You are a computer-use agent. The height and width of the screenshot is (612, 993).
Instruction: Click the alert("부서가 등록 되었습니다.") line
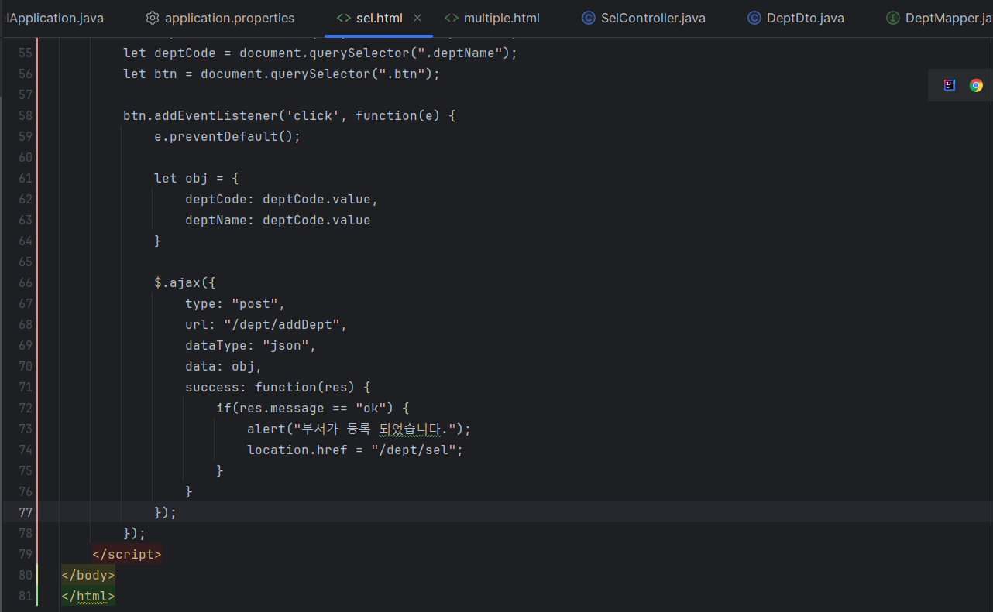(359, 429)
